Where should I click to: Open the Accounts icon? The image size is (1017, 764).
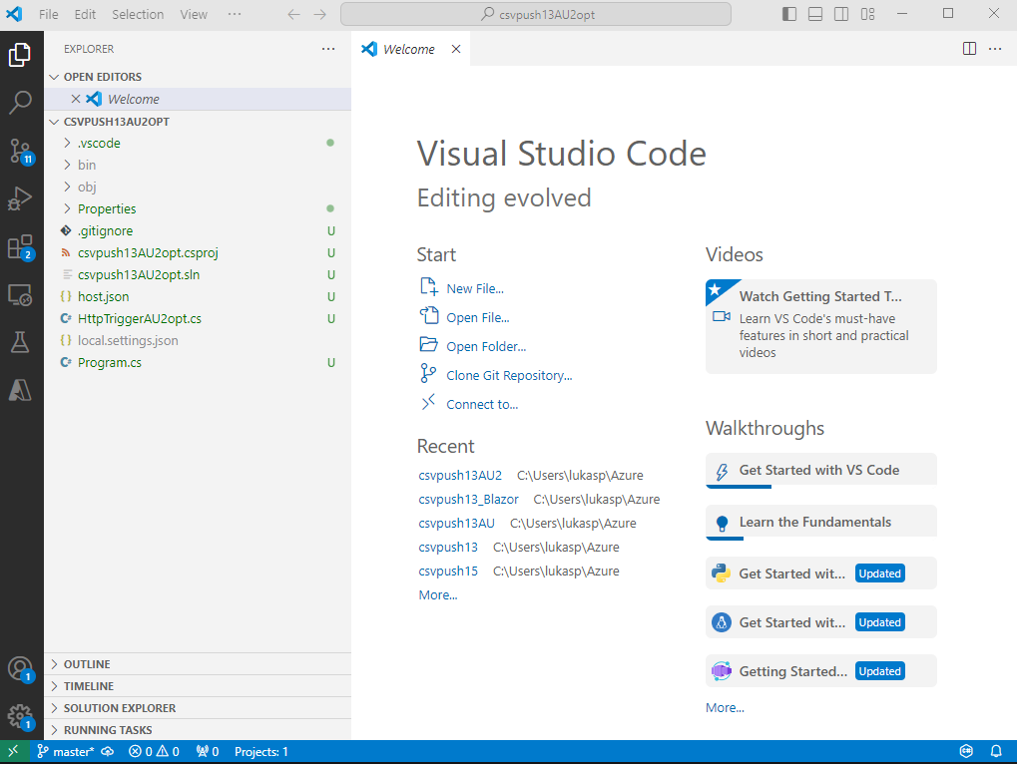point(20,668)
